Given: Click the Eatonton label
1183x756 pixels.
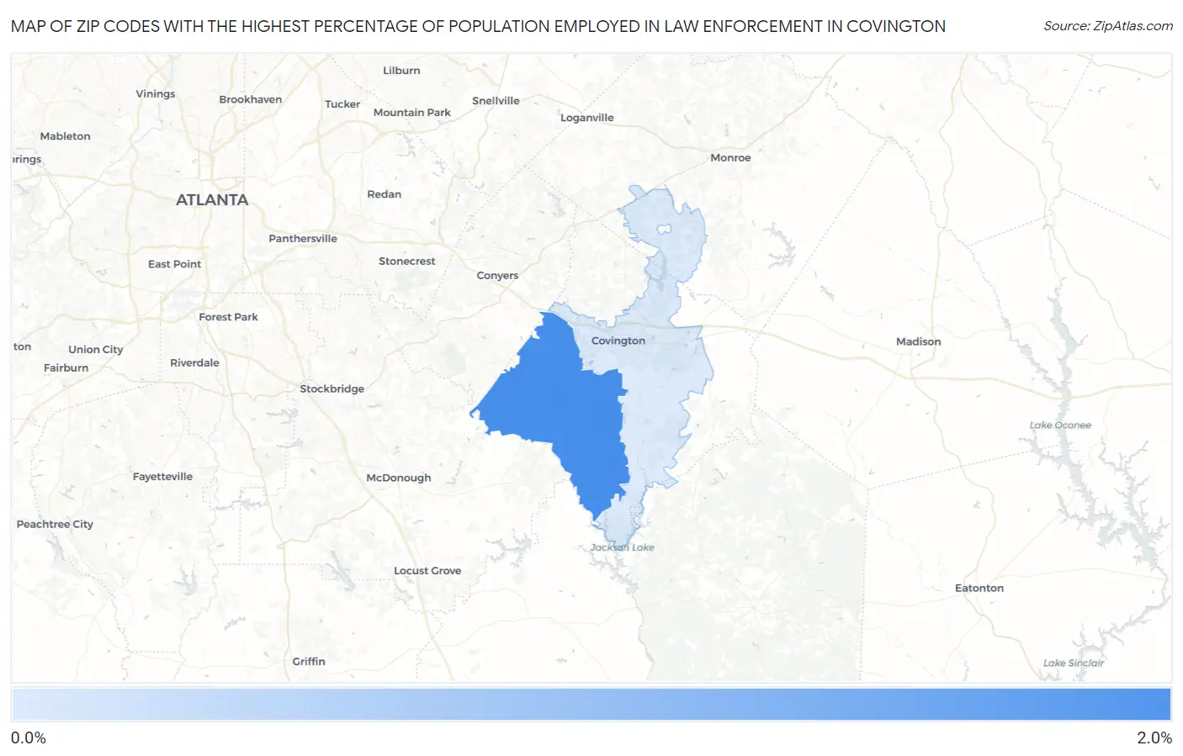Looking at the screenshot, I should 979,589.
